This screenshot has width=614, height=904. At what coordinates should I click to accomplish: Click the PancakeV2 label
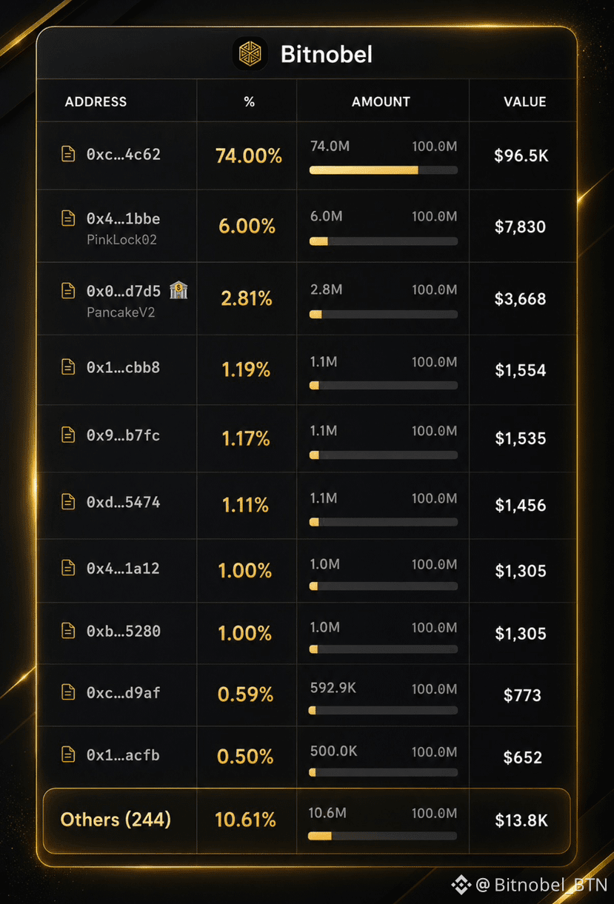coord(121,312)
